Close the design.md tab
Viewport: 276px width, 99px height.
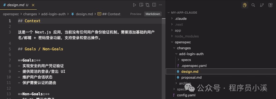pos(33,5)
